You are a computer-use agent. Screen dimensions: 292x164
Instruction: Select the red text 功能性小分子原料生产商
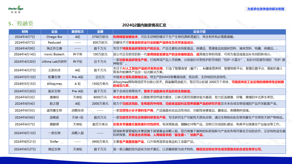click(x=136, y=111)
